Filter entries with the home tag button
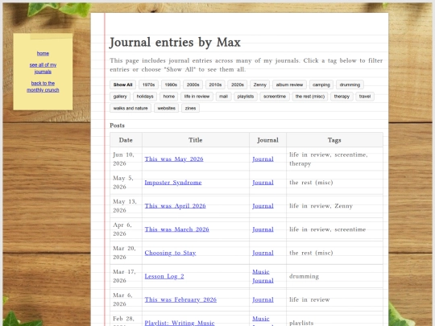Image resolution: width=435 pixels, height=326 pixels. coord(168,97)
